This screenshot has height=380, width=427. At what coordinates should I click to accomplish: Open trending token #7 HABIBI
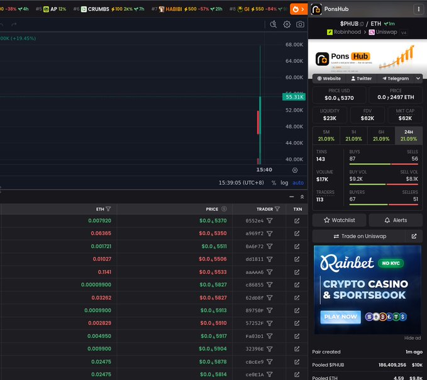pos(187,9)
